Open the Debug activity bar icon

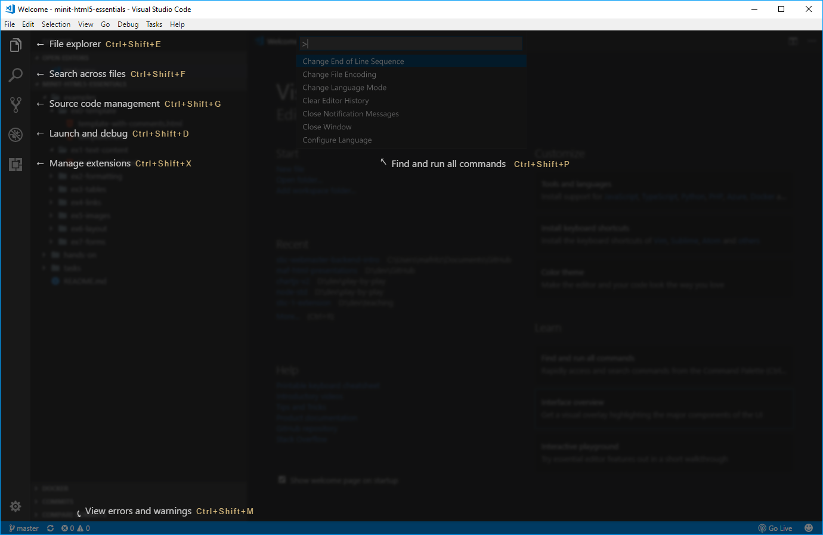coord(16,134)
